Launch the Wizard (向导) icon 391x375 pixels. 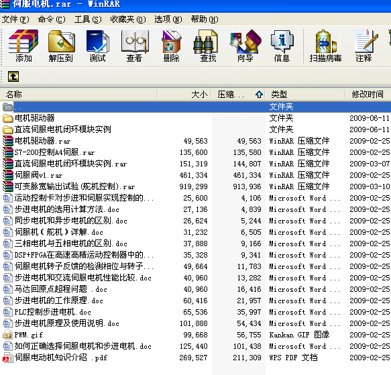pos(245,42)
